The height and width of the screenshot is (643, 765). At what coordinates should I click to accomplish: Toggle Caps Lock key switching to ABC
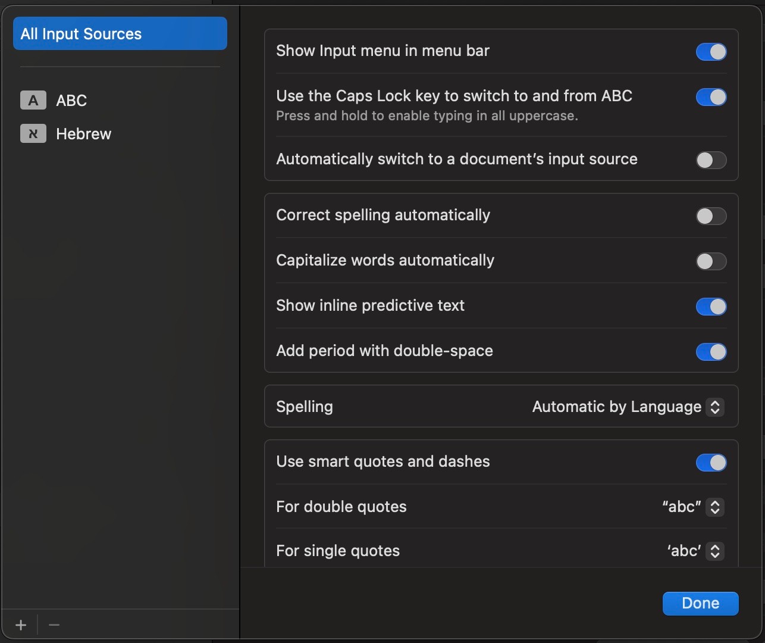(x=711, y=97)
